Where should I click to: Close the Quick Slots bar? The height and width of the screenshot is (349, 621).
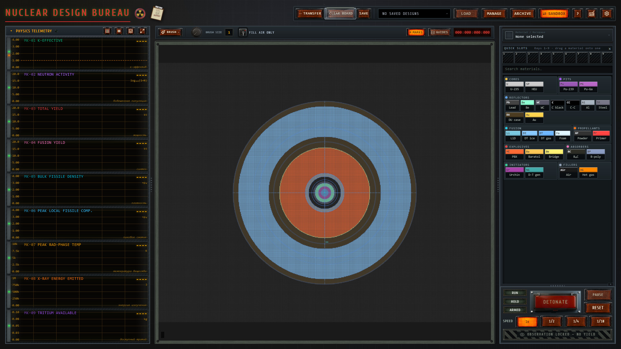click(610, 48)
